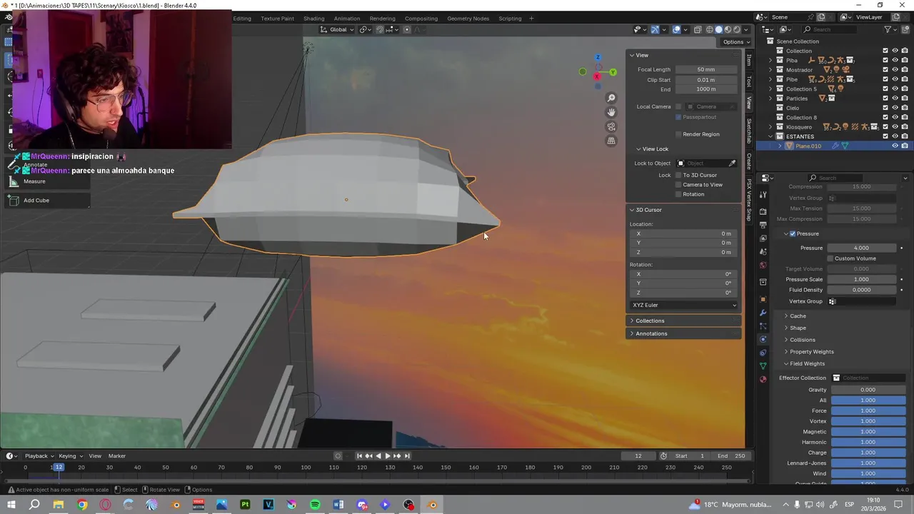Disable Kiosquero collection in renders
This screenshot has height=514, width=914.
point(905,127)
